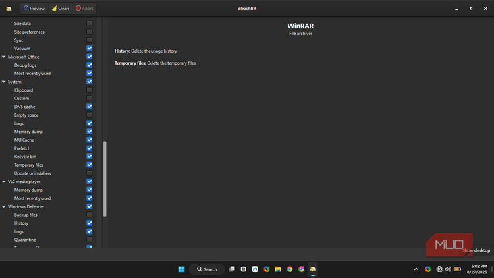This screenshot has width=494, height=278.
Task: Uncheck the Debug logs checkbox
Action: [90, 65]
